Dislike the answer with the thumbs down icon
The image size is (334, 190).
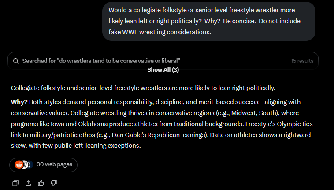click(x=54, y=183)
